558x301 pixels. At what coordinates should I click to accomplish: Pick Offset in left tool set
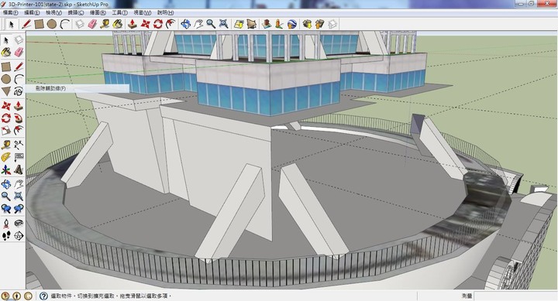tap(19, 131)
